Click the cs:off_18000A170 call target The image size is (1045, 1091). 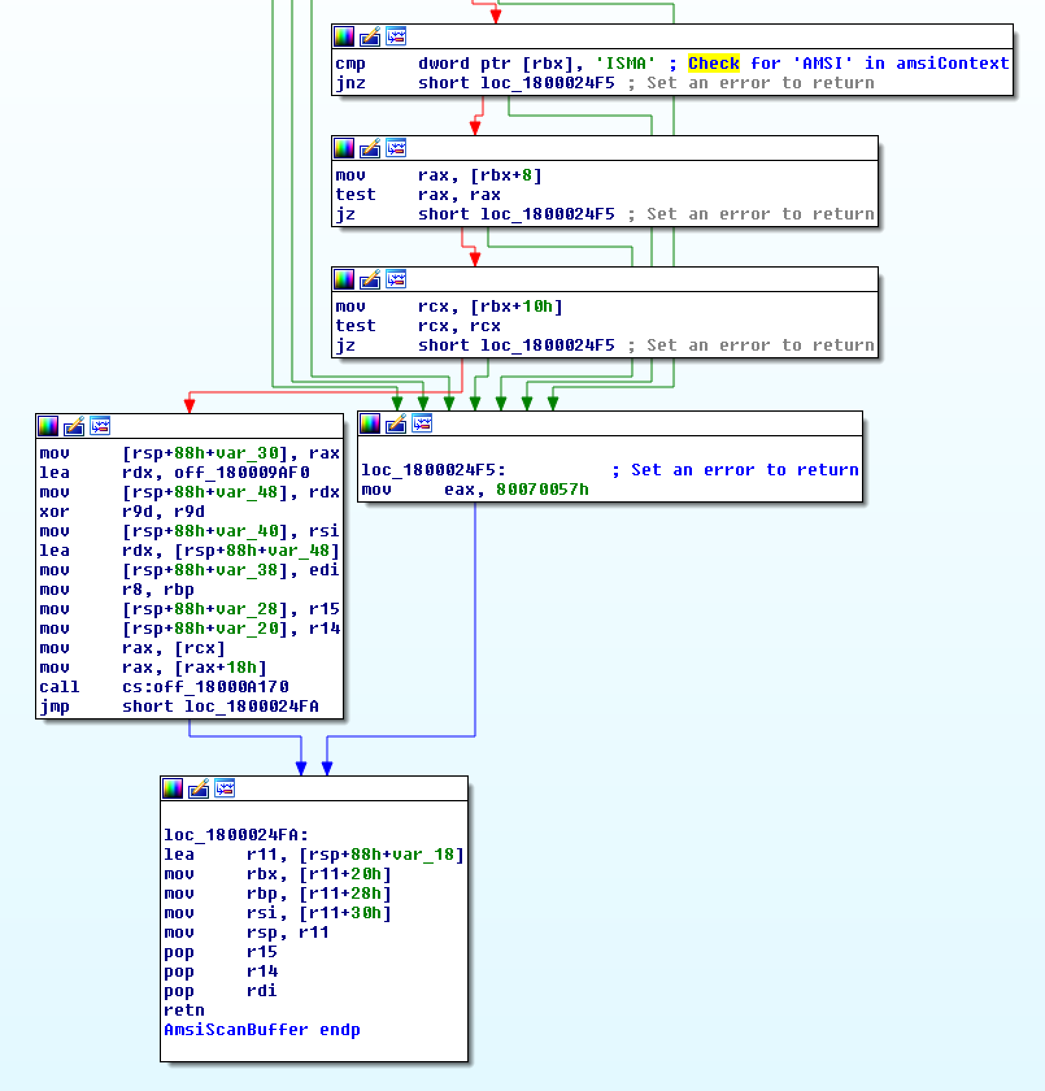[205, 687]
